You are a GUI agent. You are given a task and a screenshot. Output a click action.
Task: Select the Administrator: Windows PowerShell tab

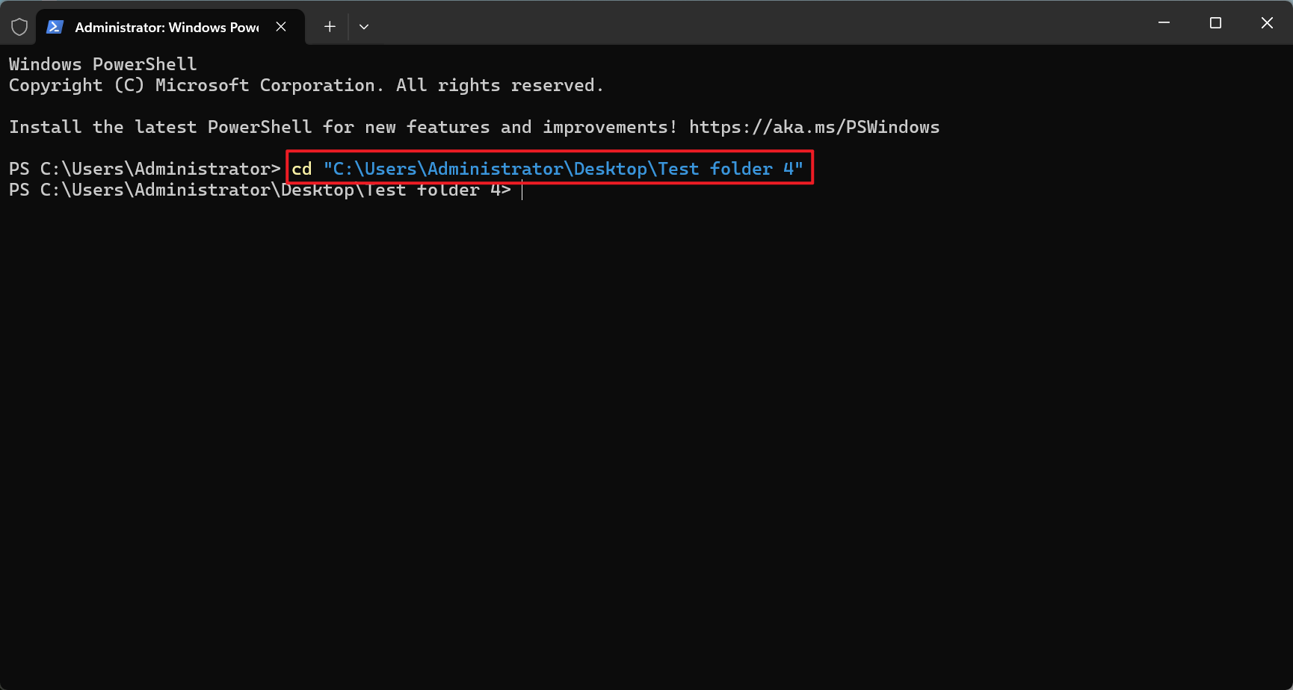170,27
